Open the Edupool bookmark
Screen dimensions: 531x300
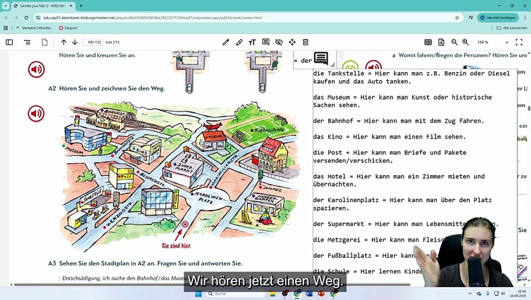[68, 28]
